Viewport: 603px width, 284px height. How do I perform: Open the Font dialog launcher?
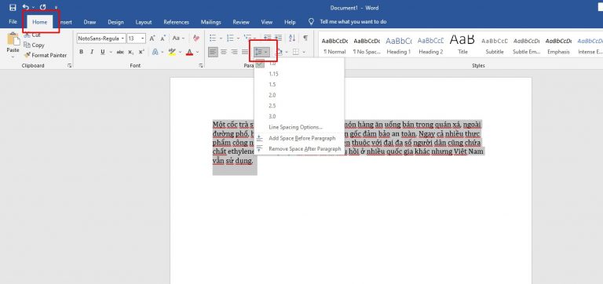(x=201, y=66)
